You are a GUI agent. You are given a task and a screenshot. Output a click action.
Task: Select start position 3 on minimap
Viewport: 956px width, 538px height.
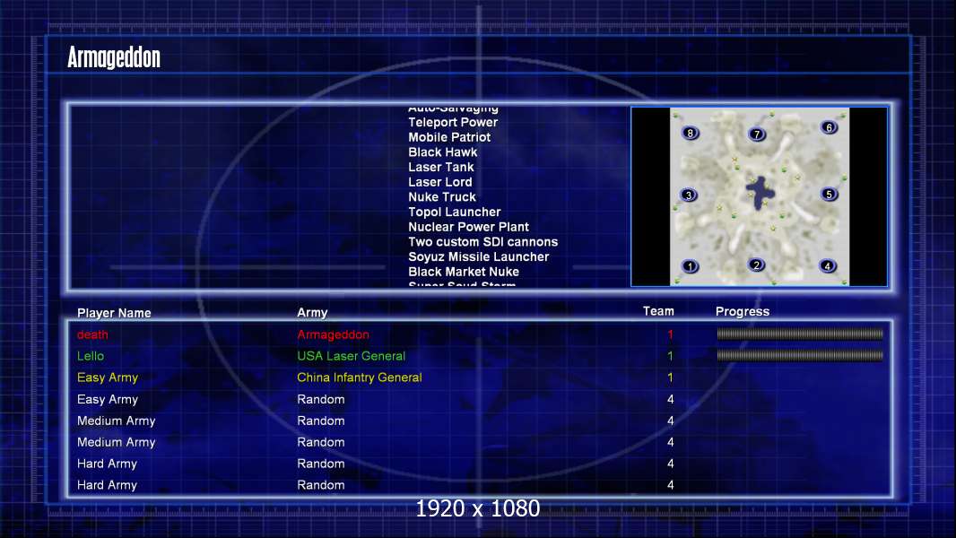pyautogui.click(x=689, y=195)
